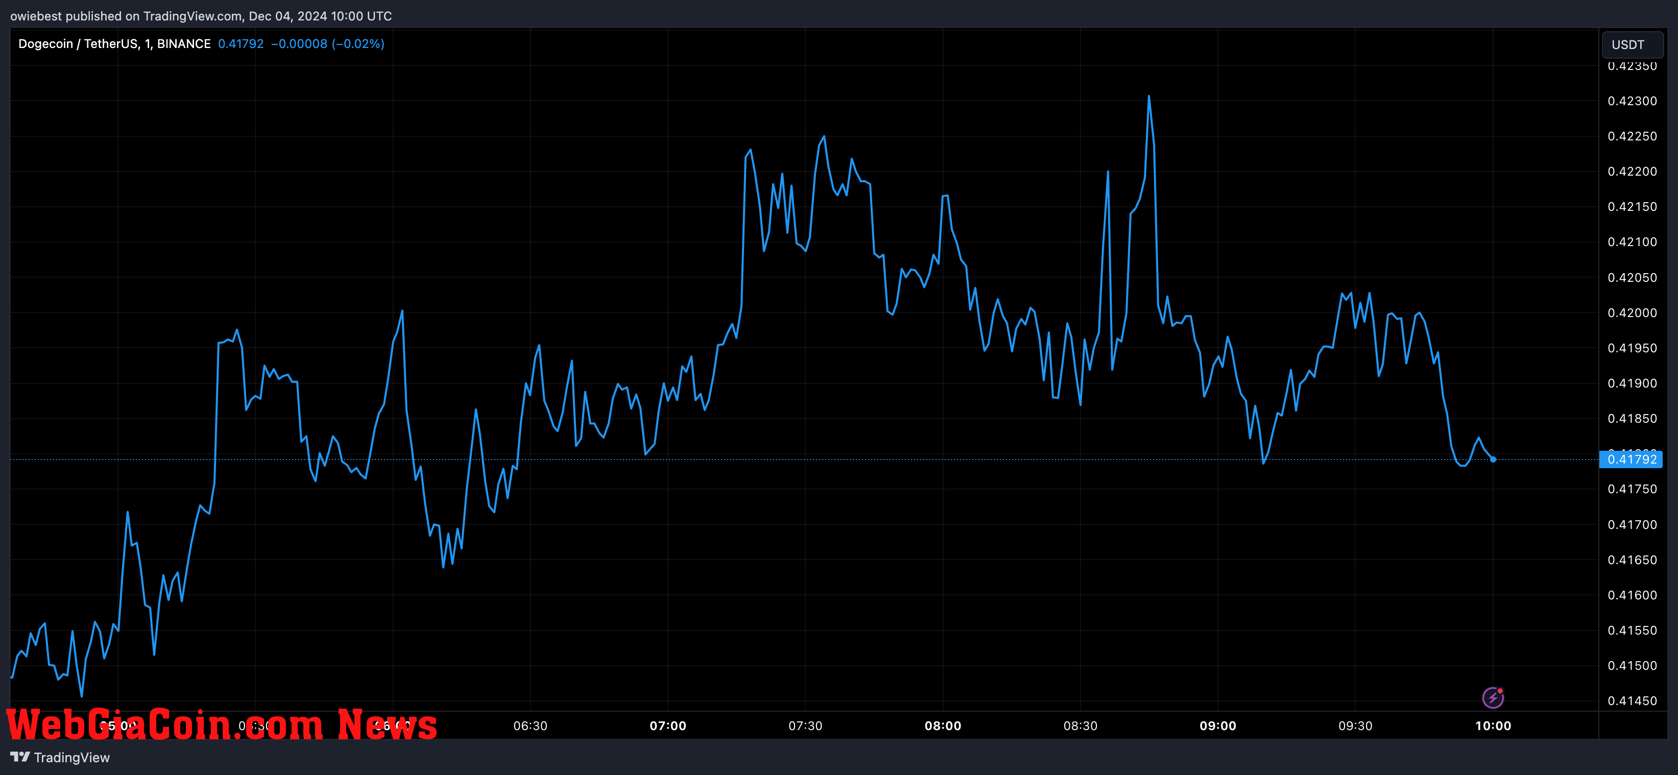
Task: Open the USDT currency selector
Action: 1632,45
